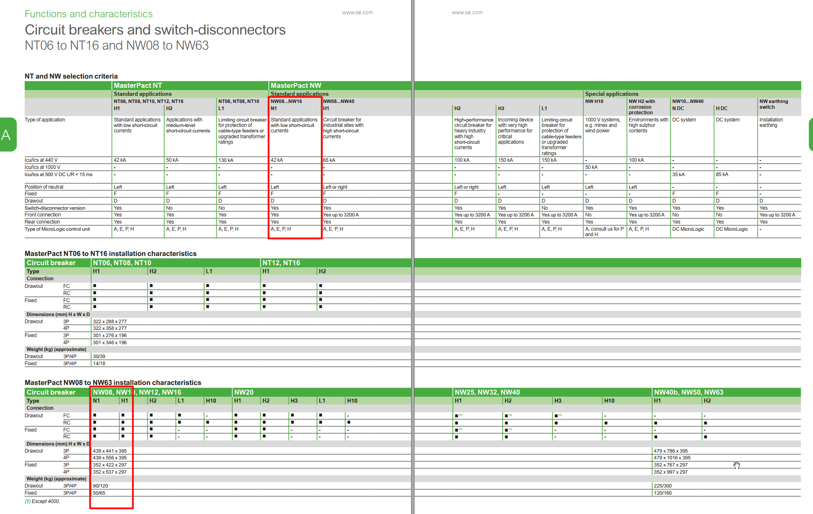Select the '35 kA' cell in N DC column
This screenshot has width=813, height=514.
point(678,174)
